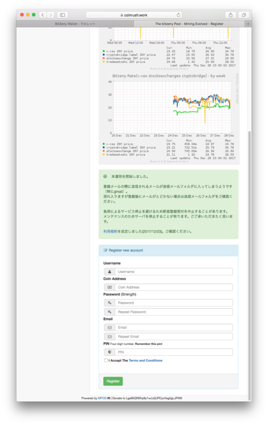Focus the Password field

(174, 303)
